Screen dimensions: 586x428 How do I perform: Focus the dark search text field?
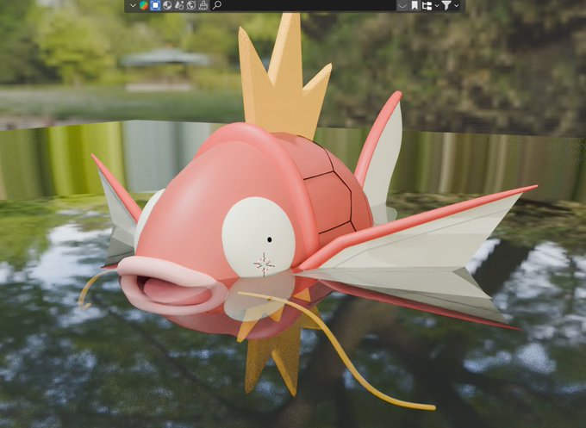click(303, 5)
